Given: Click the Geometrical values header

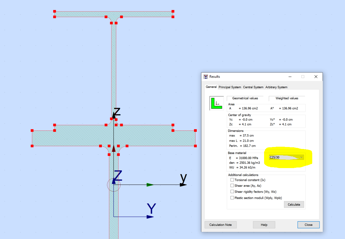Looking at the screenshot, I should (x=245, y=98).
